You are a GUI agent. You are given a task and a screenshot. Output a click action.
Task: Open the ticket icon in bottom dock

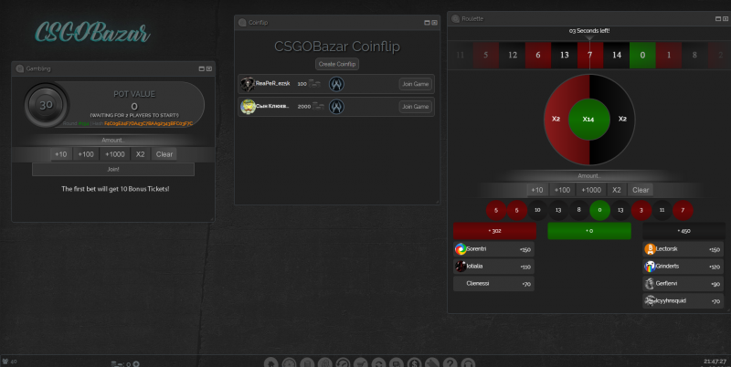click(432, 362)
